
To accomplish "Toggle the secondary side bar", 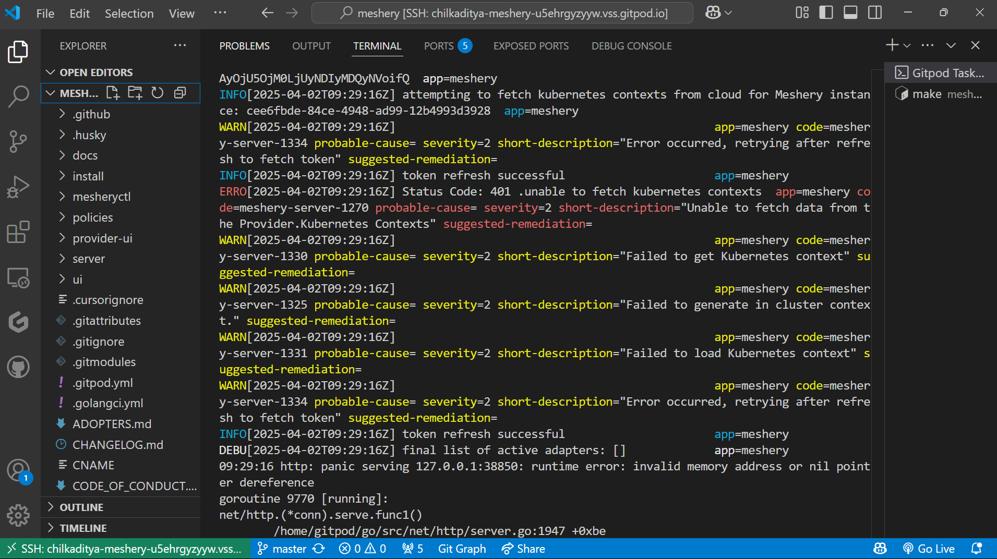I will (x=875, y=13).
